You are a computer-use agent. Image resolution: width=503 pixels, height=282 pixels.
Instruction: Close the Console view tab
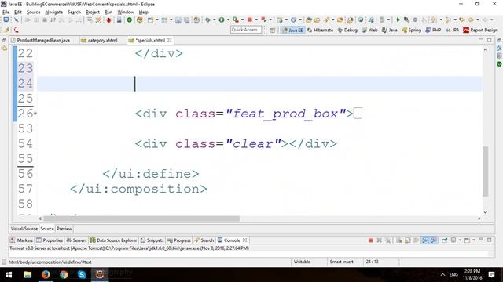point(245,240)
